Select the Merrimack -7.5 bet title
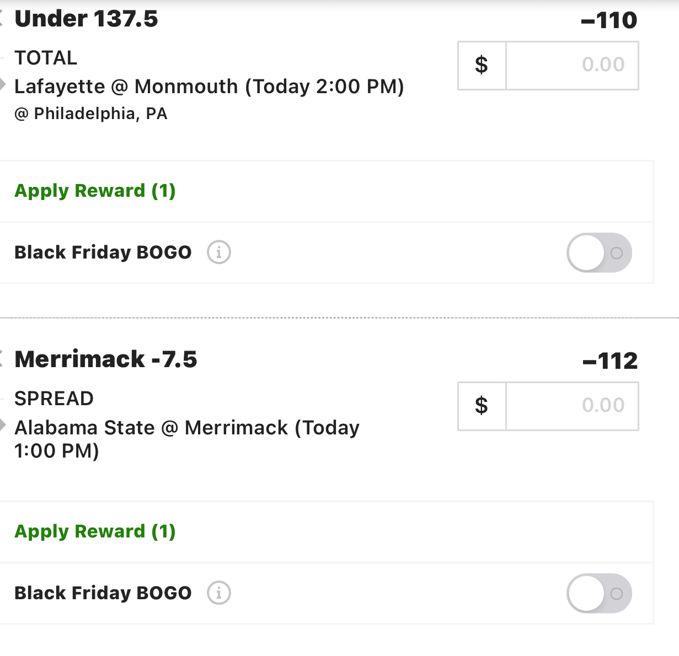This screenshot has height=656, width=679. (x=105, y=359)
